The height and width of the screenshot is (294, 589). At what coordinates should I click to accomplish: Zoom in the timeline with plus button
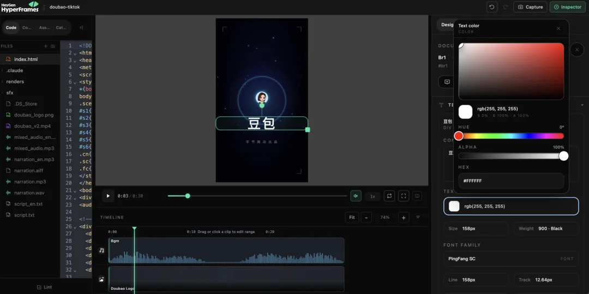(x=404, y=217)
